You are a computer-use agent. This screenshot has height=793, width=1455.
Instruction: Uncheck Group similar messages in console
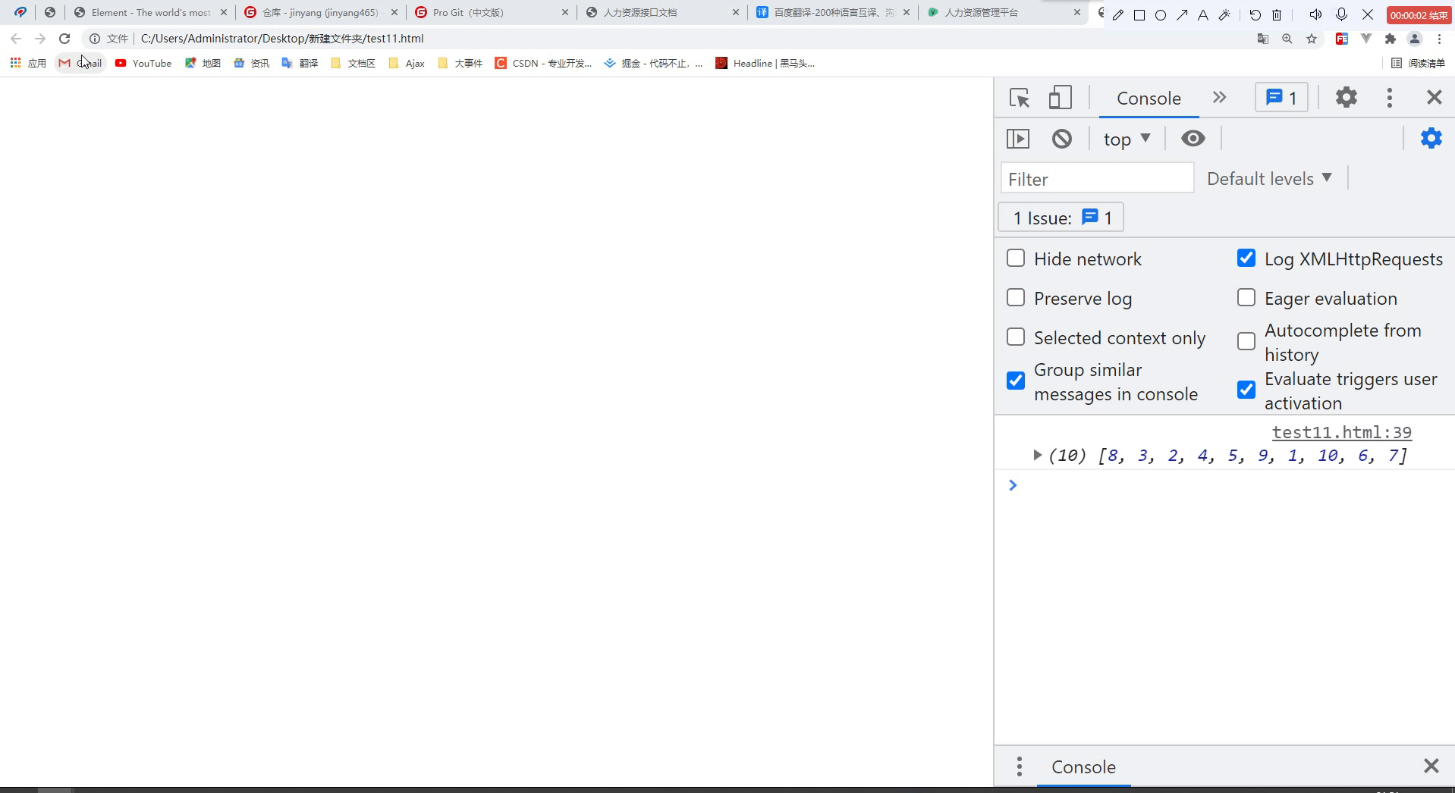point(1016,381)
